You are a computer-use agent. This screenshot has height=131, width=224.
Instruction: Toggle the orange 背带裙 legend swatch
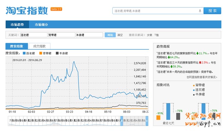(x=41, y=53)
